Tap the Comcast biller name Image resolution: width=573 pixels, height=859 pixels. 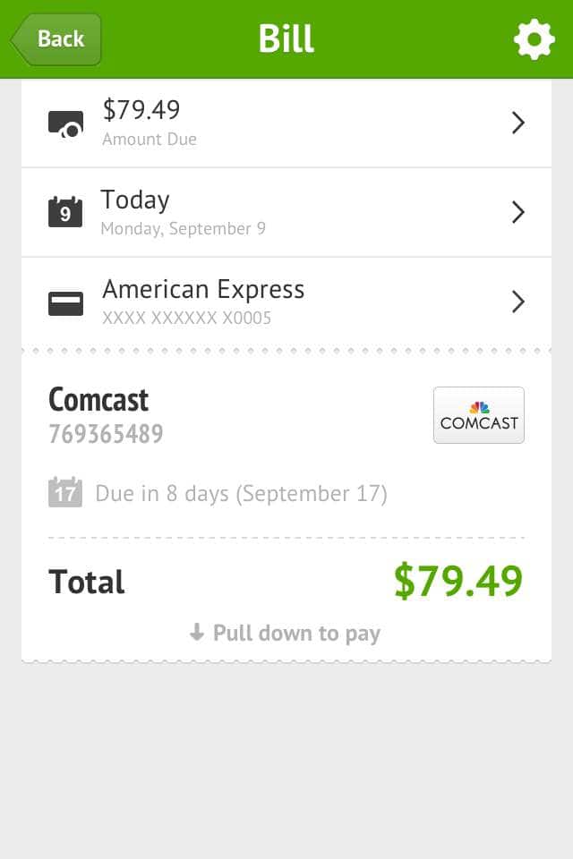[98, 400]
